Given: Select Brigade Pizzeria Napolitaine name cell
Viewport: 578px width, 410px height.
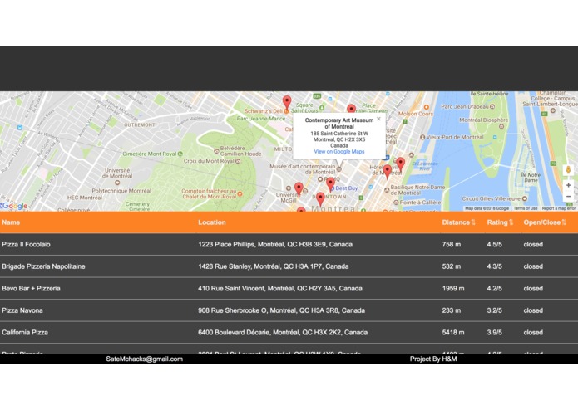Looking at the screenshot, I should pyautogui.click(x=43, y=266).
